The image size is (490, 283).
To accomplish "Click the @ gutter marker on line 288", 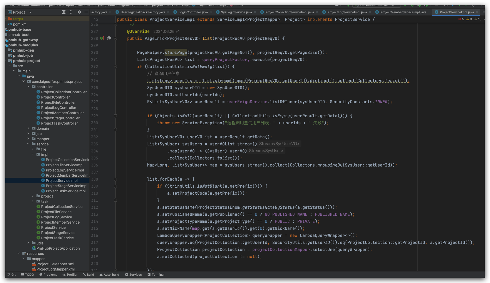I will [109, 38].
